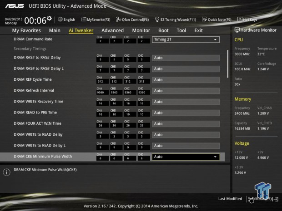Image resolution: width=282 pixels, height=211 pixels.
Task: Click the Quick Note notepad icon
Action: tap(204, 20)
